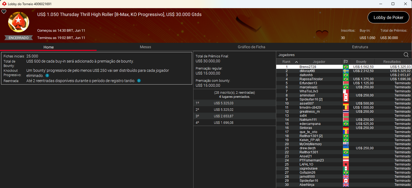Click Brazil flag of Breno2728

click(x=346, y=67)
